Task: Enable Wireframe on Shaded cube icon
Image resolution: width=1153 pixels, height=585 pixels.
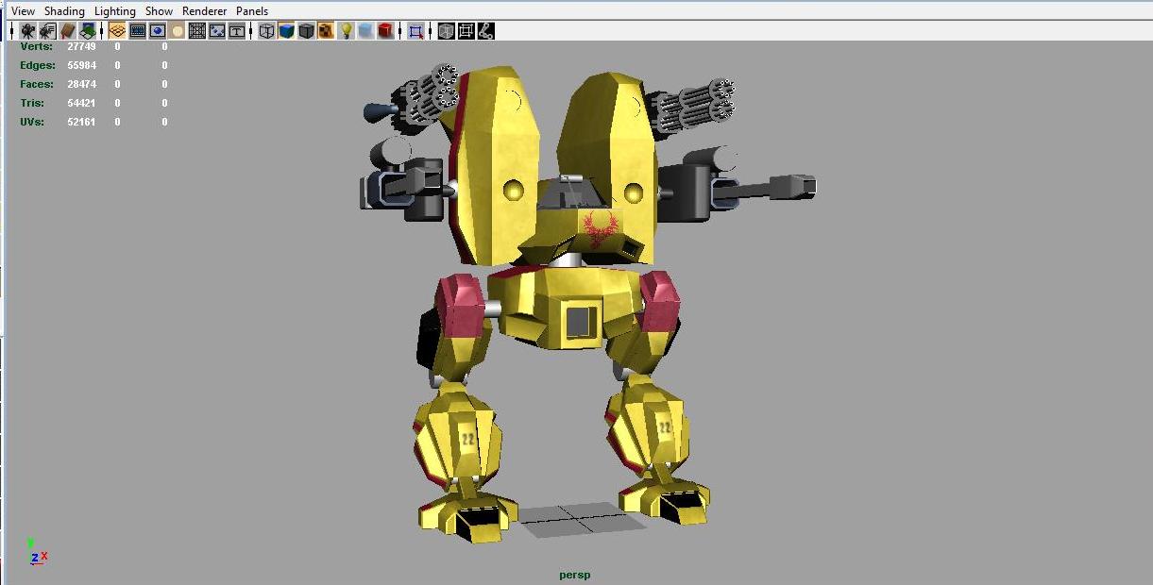Action: [306, 31]
